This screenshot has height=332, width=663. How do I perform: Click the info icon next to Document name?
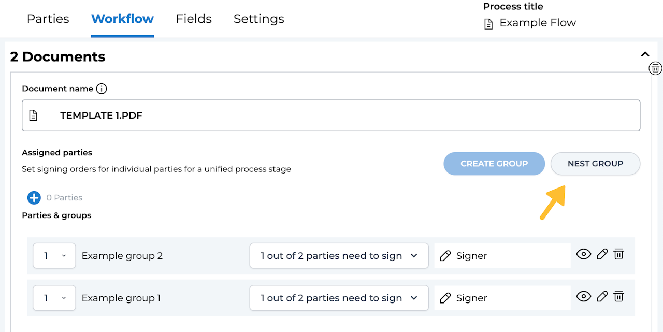102,89
